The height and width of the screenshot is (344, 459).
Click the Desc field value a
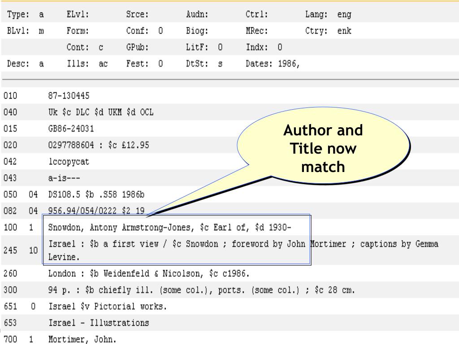(x=41, y=64)
